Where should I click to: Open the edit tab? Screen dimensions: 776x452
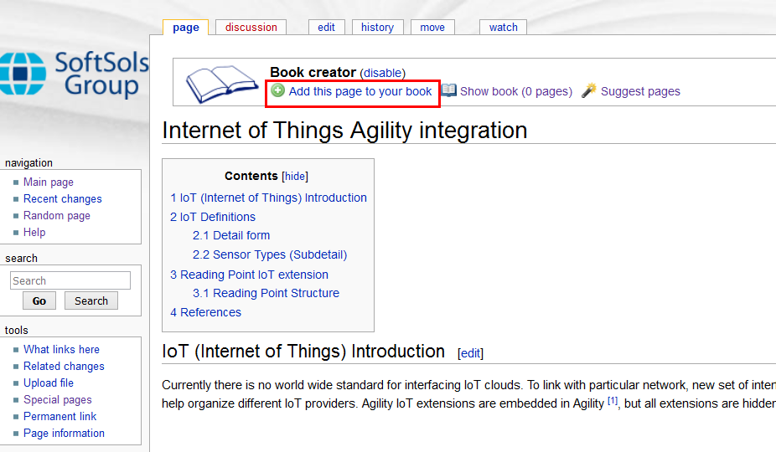[326, 28]
